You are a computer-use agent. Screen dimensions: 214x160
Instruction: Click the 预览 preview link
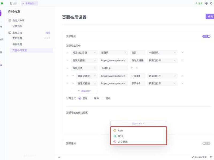(x=48, y=33)
